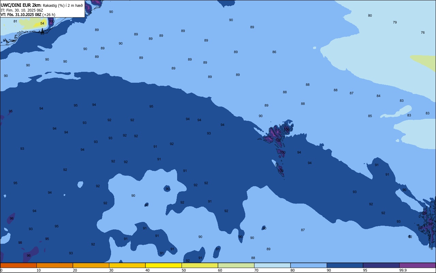Click the legend tick label '70'
436x273 pixels.
256,270
